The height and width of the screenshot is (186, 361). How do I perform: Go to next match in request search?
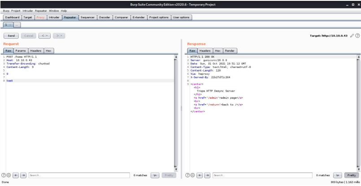tap(23, 176)
